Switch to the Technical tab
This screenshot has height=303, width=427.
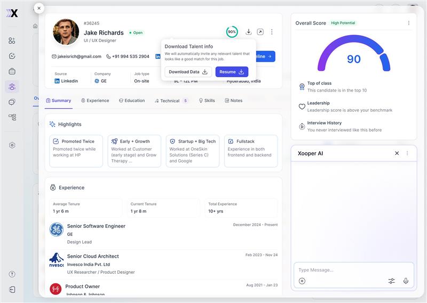click(x=171, y=101)
